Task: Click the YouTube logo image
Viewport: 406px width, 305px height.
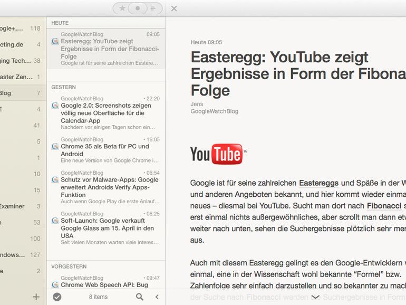Action: click(218, 154)
